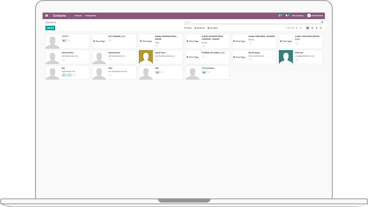The image size is (368, 207).
Task: Open the POS User teal avatar card
Action: (300, 57)
